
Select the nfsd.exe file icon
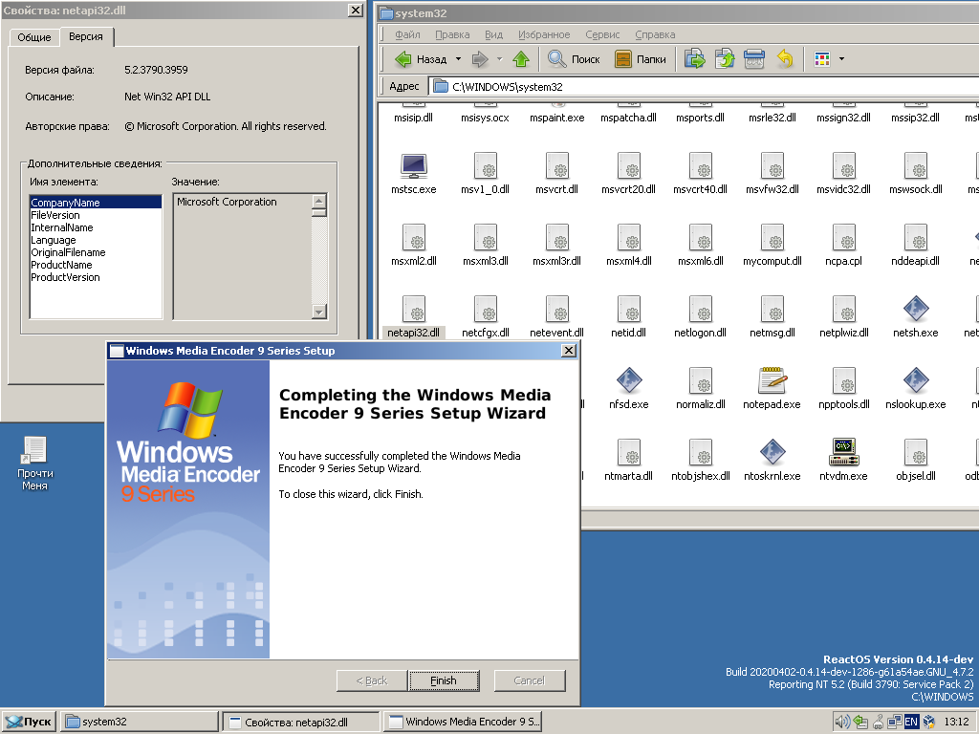coord(629,380)
